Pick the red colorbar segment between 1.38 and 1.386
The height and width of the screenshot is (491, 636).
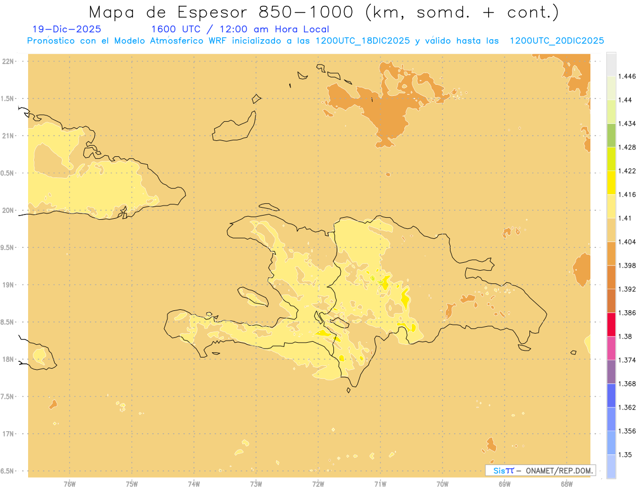pyautogui.click(x=611, y=324)
